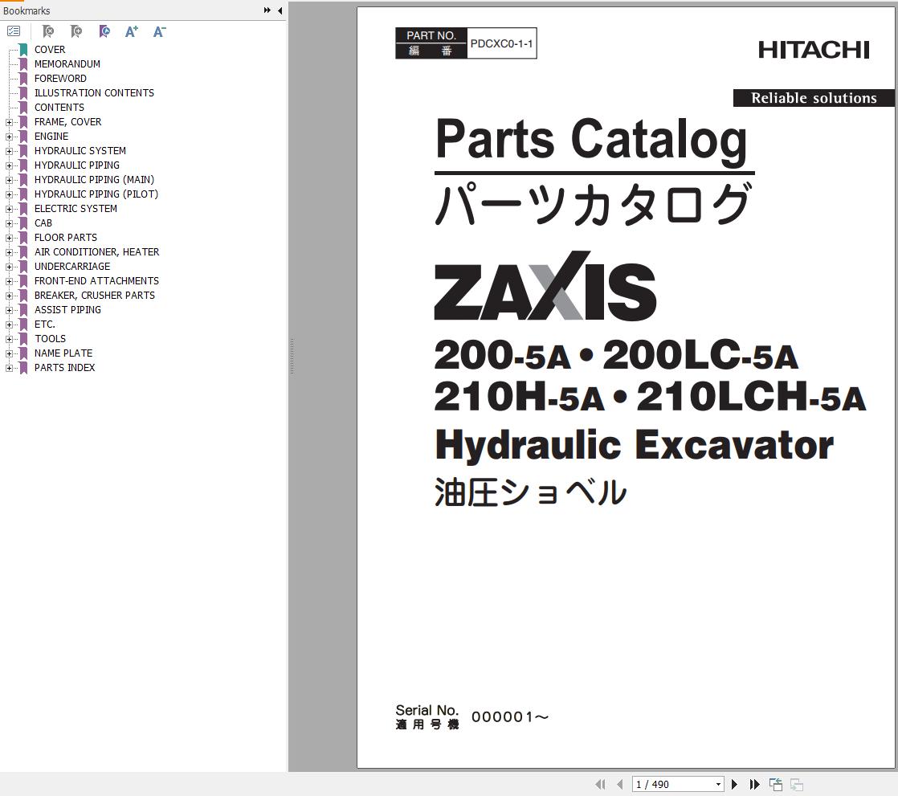Expand the ETC. bookmark node

9,325
